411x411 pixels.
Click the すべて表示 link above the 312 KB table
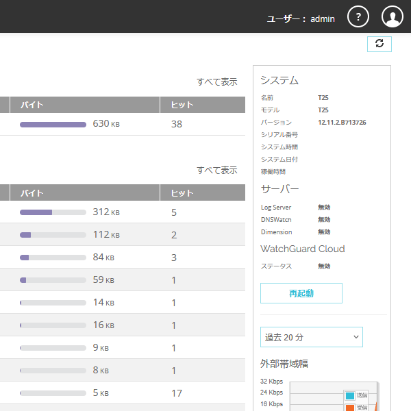click(216, 170)
